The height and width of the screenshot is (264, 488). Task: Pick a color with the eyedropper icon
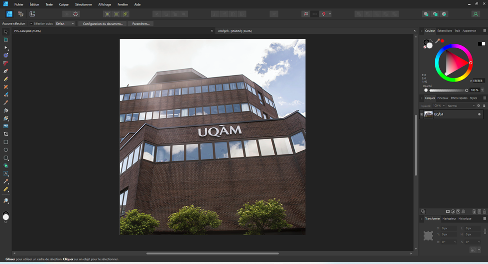tap(437, 41)
